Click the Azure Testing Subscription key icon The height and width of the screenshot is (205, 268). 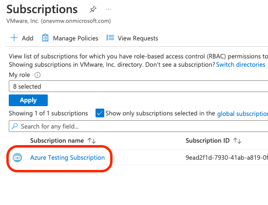pos(18,157)
